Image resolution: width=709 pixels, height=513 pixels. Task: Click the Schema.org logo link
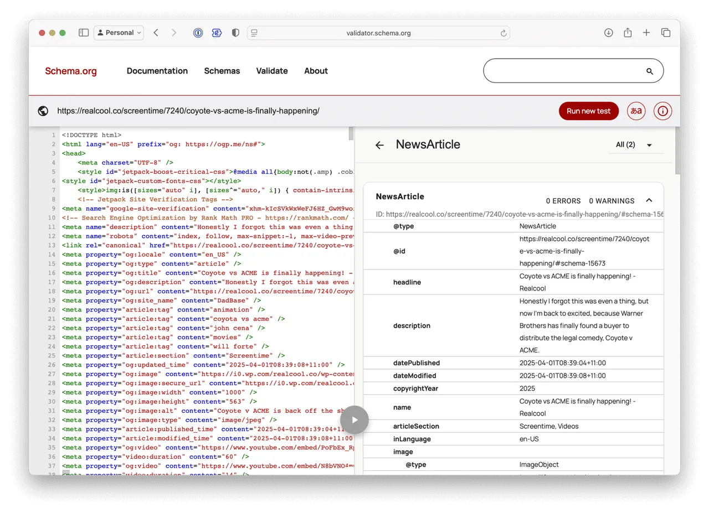pyautogui.click(x=71, y=71)
